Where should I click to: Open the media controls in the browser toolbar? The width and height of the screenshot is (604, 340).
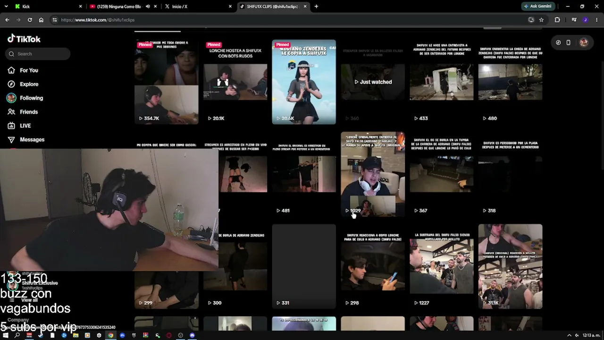(x=574, y=20)
